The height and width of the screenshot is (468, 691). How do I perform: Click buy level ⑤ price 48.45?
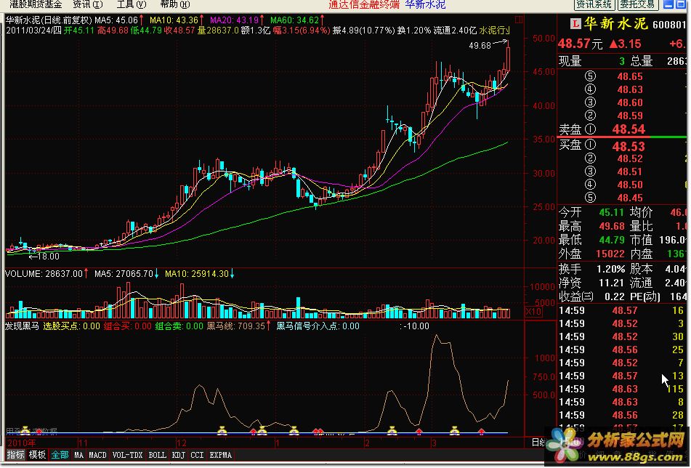point(630,198)
